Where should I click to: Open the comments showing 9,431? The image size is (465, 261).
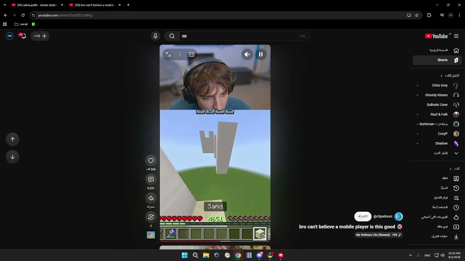pos(151,179)
